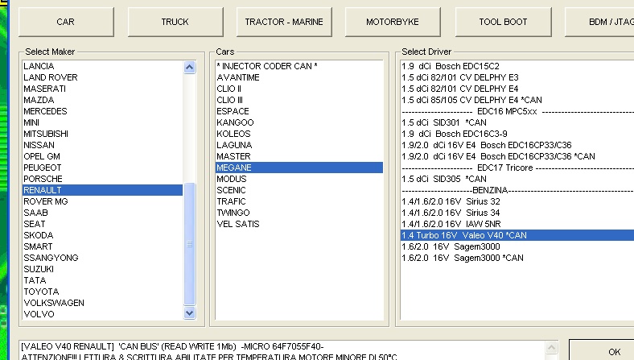Open the TRUCK vehicle category

175,22
